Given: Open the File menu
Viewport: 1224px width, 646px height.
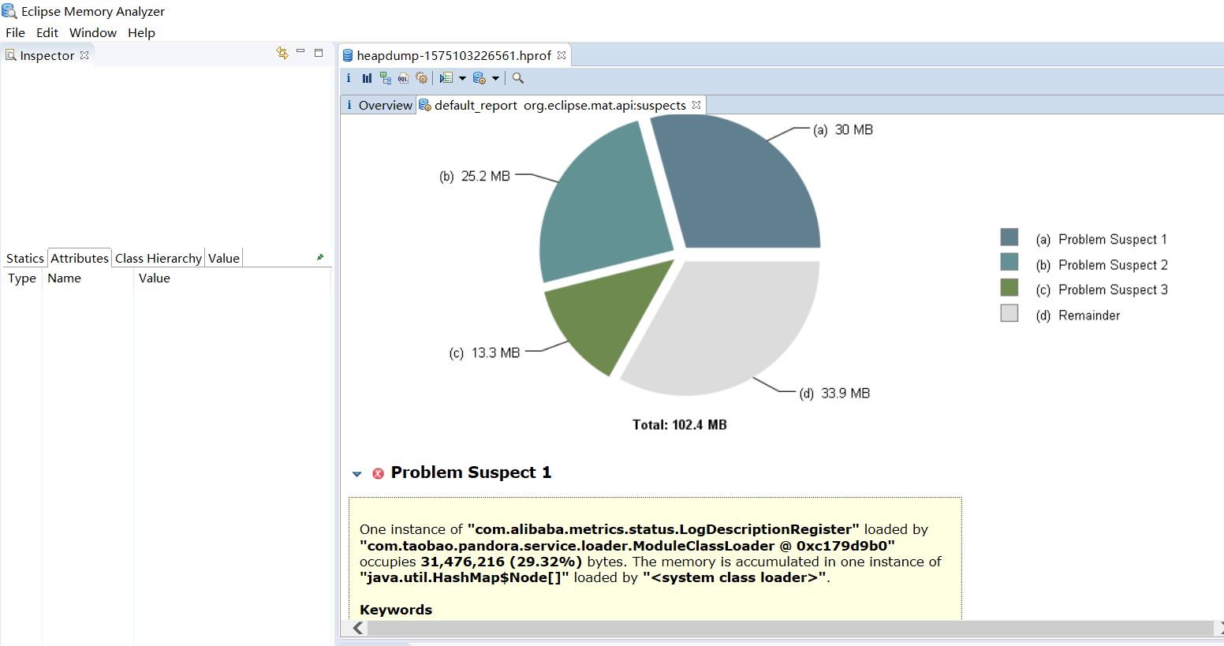Looking at the screenshot, I should (x=15, y=32).
